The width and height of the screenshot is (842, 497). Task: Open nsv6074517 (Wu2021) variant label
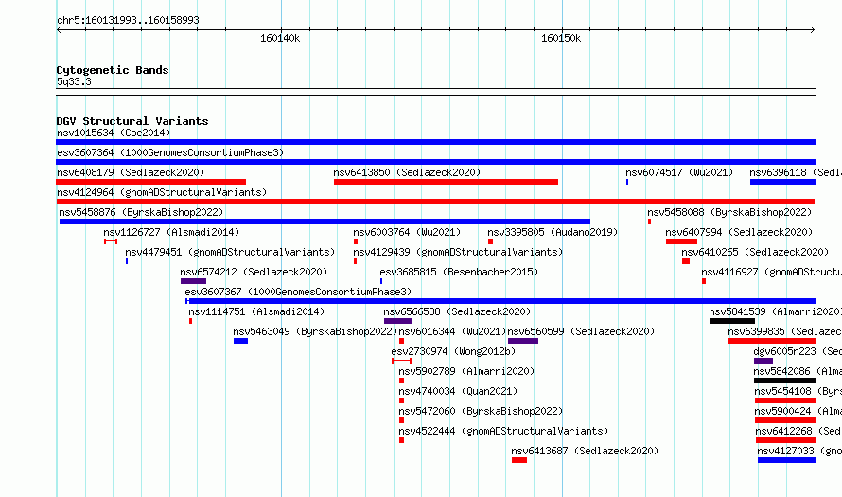[679, 172]
